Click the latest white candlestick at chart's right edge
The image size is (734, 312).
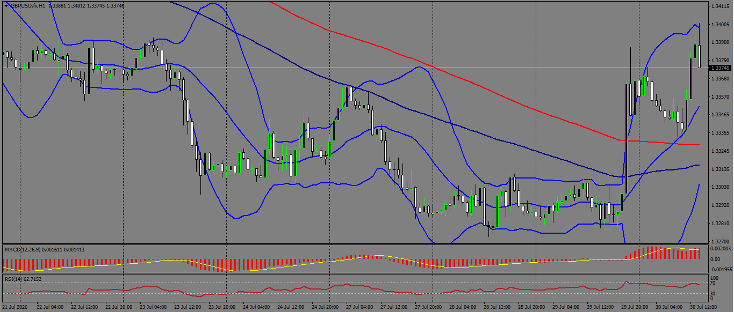[699, 56]
